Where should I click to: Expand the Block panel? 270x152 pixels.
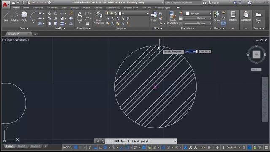point(158,28)
